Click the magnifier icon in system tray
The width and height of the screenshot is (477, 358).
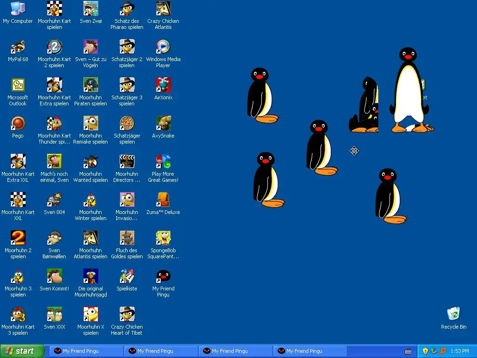(443, 351)
